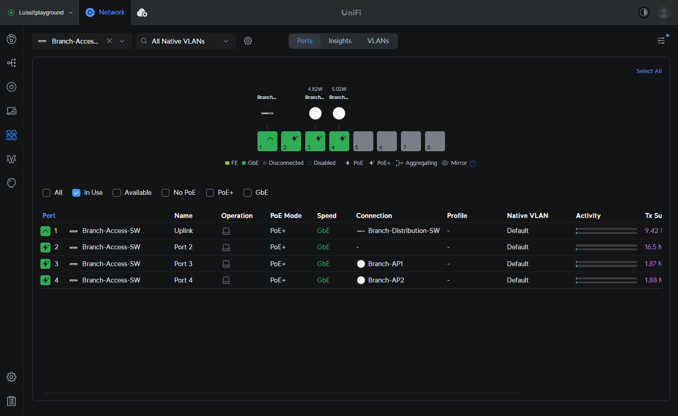678x416 pixels.
Task: Check the No PoE filter checkbox
Action: 166,193
